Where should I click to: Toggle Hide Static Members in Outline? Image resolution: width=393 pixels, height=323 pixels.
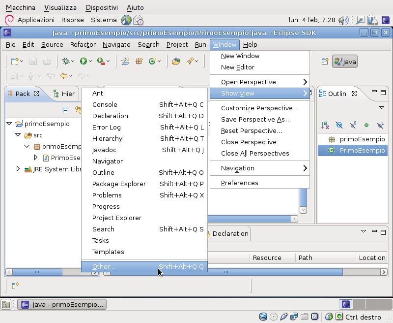coord(353,125)
